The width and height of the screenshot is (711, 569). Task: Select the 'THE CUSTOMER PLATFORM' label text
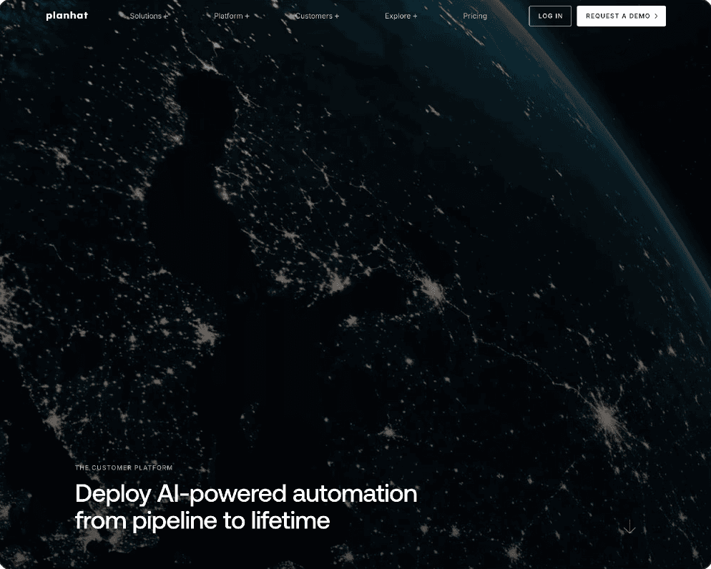pyautogui.click(x=124, y=467)
